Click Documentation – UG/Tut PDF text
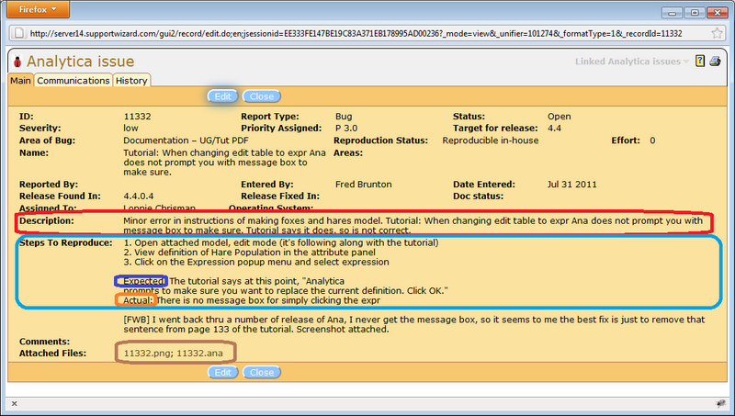The height and width of the screenshot is (416, 735). point(187,141)
